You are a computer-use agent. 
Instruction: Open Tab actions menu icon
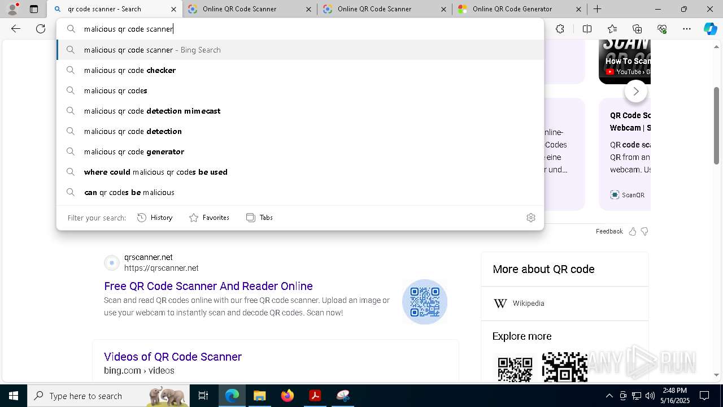pos(34,9)
